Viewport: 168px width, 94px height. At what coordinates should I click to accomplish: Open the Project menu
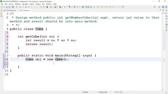(x=38, y=4)
